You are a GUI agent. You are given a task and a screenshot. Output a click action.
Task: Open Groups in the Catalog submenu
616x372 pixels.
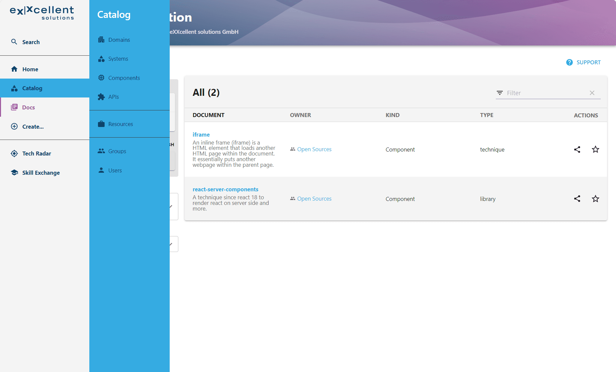coord(130,151)
